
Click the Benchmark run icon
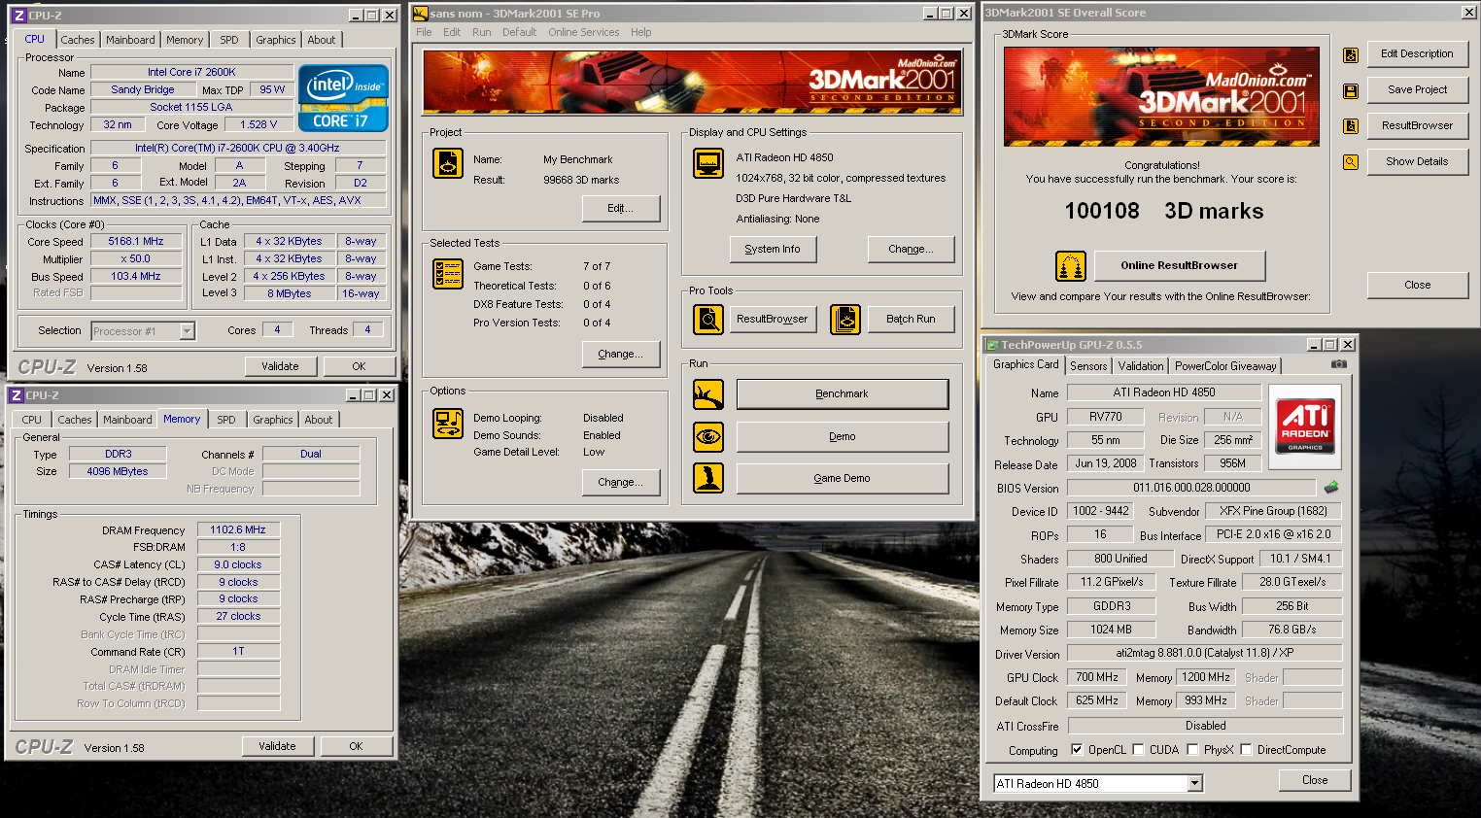[708, 394]
